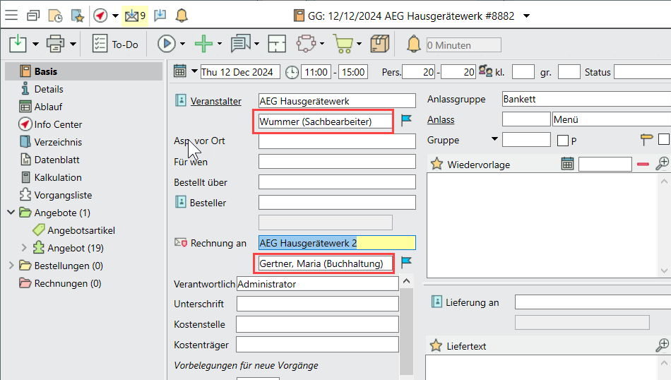The width and height of the screenshot is (671, 380).
Task: Click the Kostenstelle input field
Action: [x=317, y=324]
